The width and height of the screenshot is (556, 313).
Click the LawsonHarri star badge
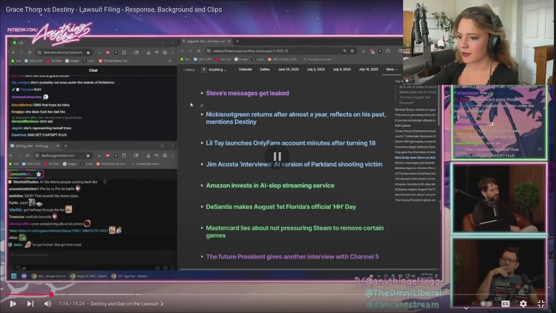tap(39, 174)
